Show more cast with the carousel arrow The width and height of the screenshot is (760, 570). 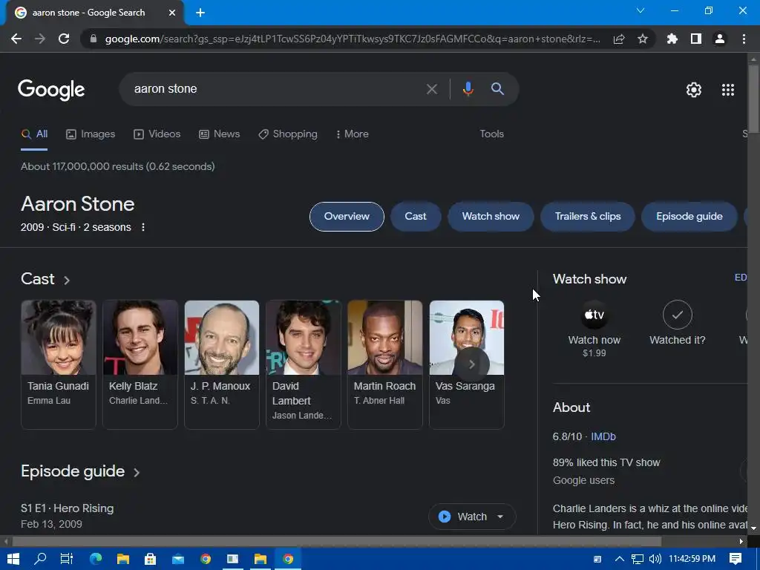[x=471, y=364]
